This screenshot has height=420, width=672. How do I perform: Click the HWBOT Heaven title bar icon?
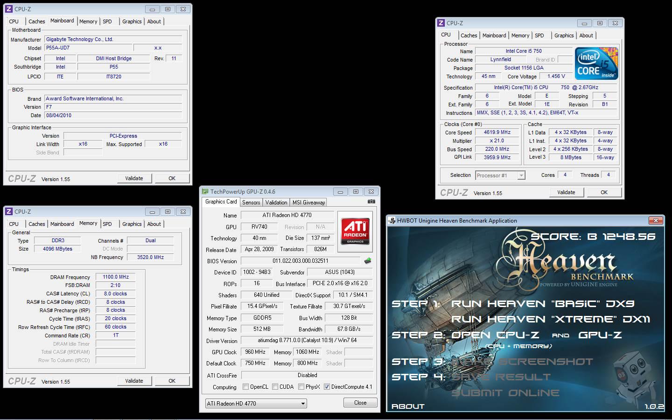pos(391,220)
